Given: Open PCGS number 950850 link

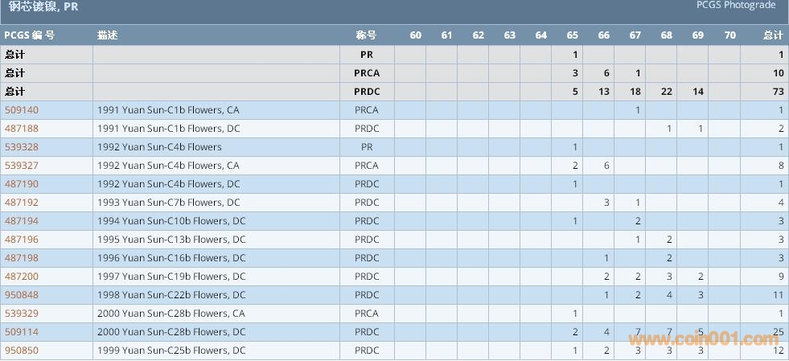Looking at the screenshot, I should click(22, 351).
